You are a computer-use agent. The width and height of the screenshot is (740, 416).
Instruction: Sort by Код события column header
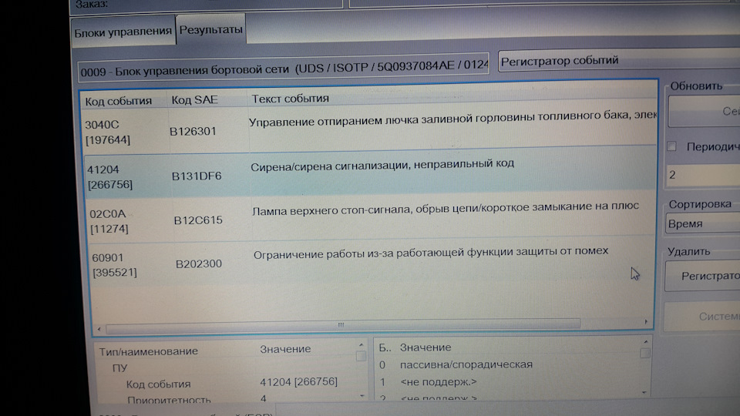click(119, 101)
